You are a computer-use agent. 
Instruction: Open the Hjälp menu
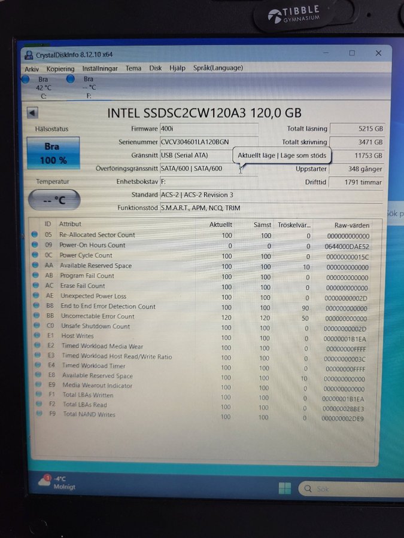[177, 68]
